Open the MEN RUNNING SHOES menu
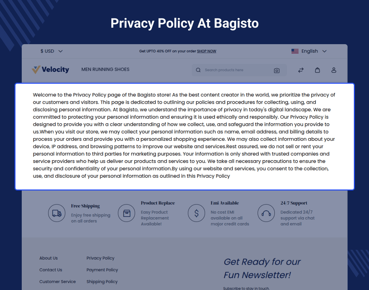Viewport: 369px width, 290px height. (x=105, y=69)
